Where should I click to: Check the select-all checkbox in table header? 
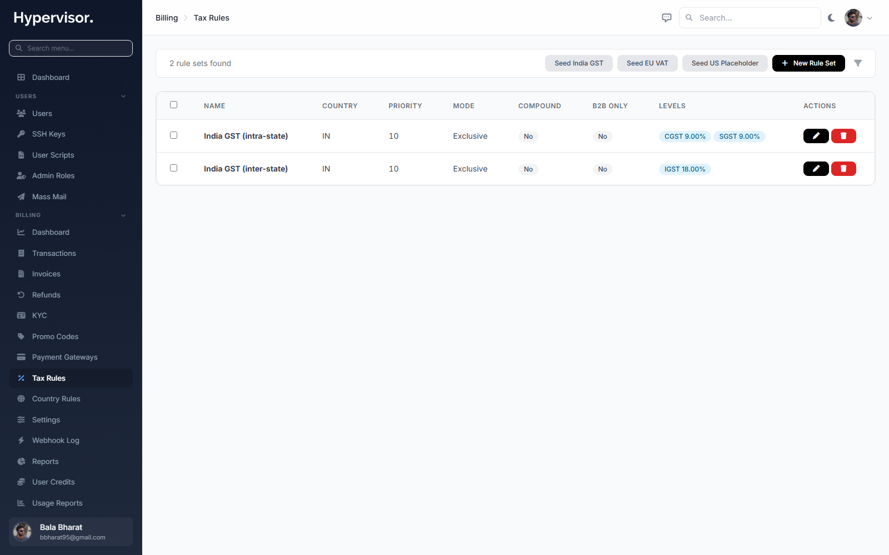173,105
